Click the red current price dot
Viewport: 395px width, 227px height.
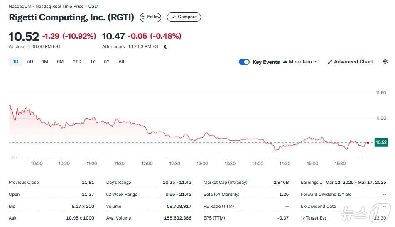point(368,142)
